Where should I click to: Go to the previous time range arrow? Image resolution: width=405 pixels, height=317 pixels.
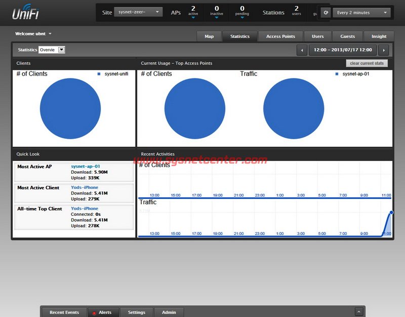(302, 50)
